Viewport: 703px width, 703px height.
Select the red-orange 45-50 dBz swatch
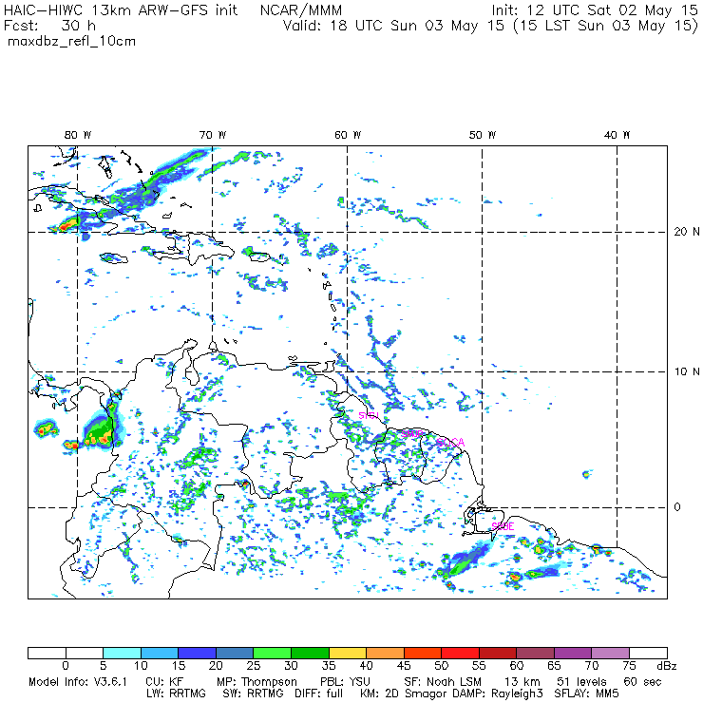click(x=423, y=653)
